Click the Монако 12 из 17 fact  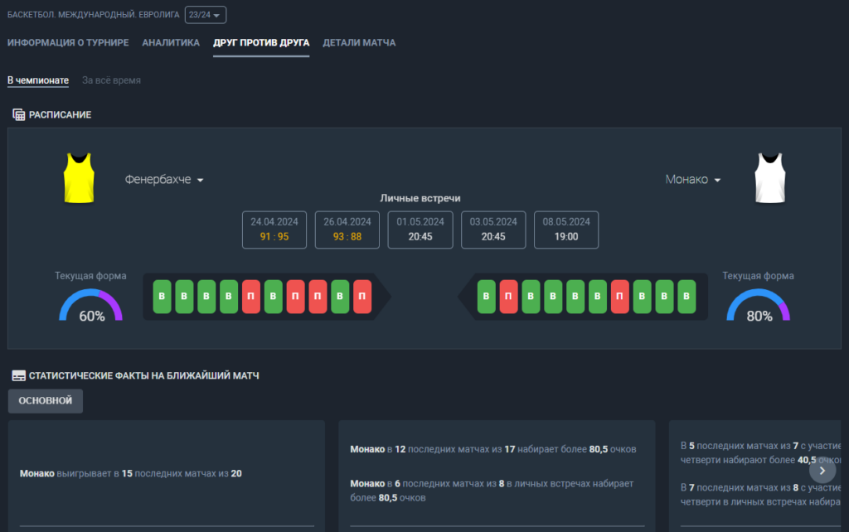click(x=492, y=449)
